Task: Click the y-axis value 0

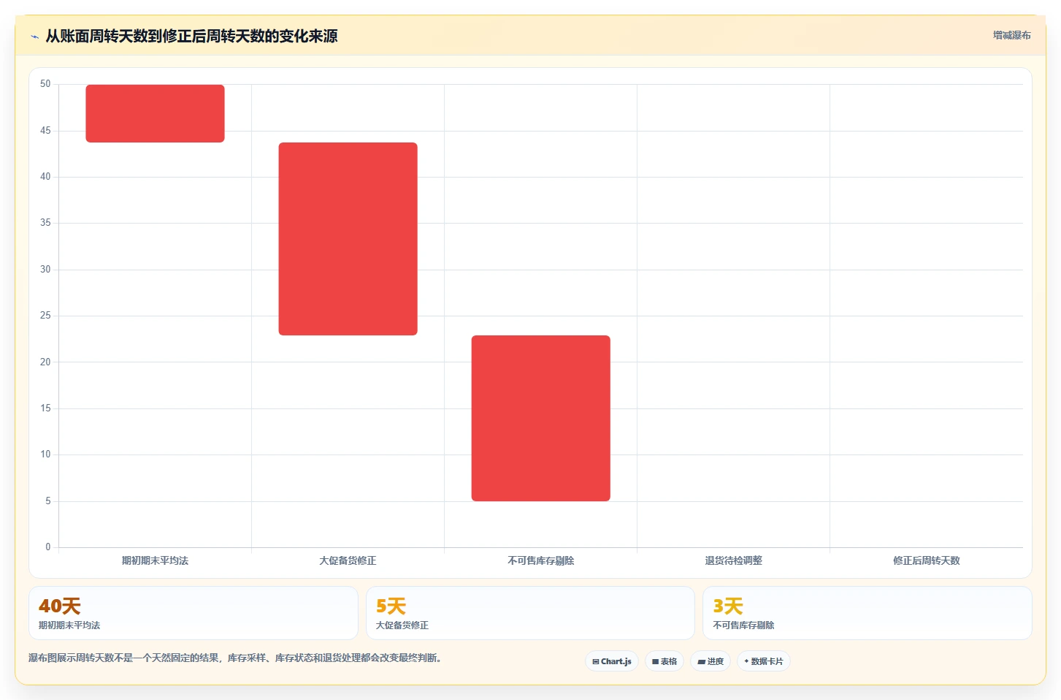Action: (48, 547)
